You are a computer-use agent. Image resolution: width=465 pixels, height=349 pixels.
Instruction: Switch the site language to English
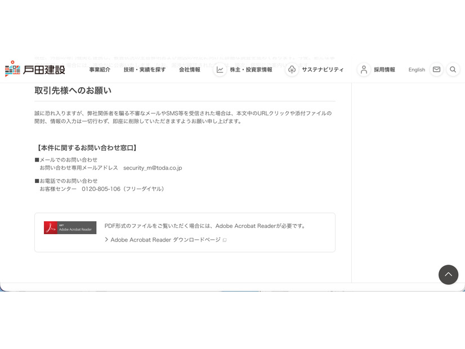point(417,70)
